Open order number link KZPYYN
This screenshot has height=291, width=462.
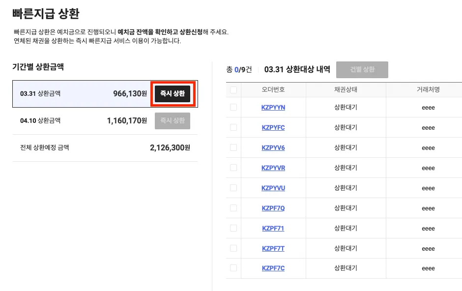[x=273, y=107]
